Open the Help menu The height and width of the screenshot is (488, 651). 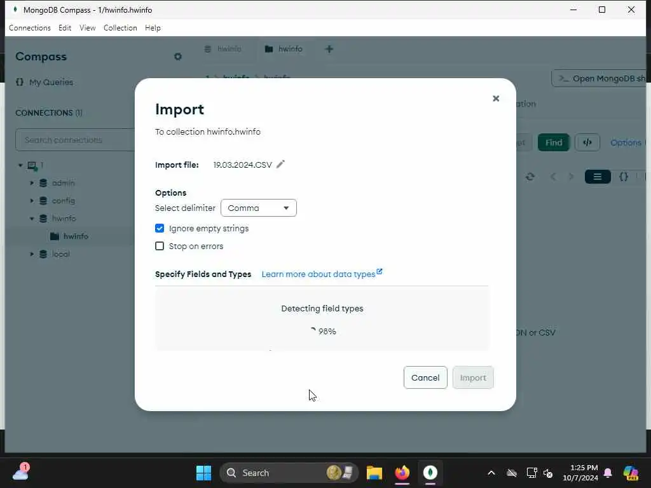point(153,28)
